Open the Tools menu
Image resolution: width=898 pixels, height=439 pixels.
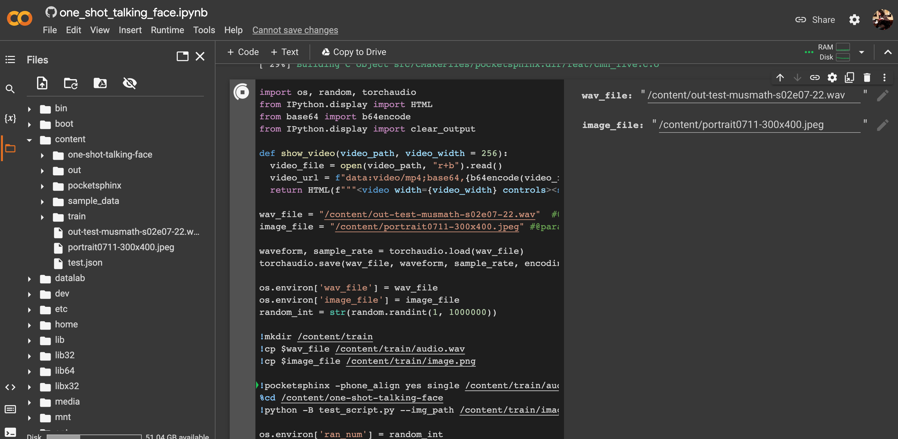coord(204,30)
